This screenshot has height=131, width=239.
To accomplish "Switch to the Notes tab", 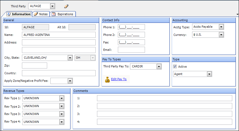I will pos(43,14).
